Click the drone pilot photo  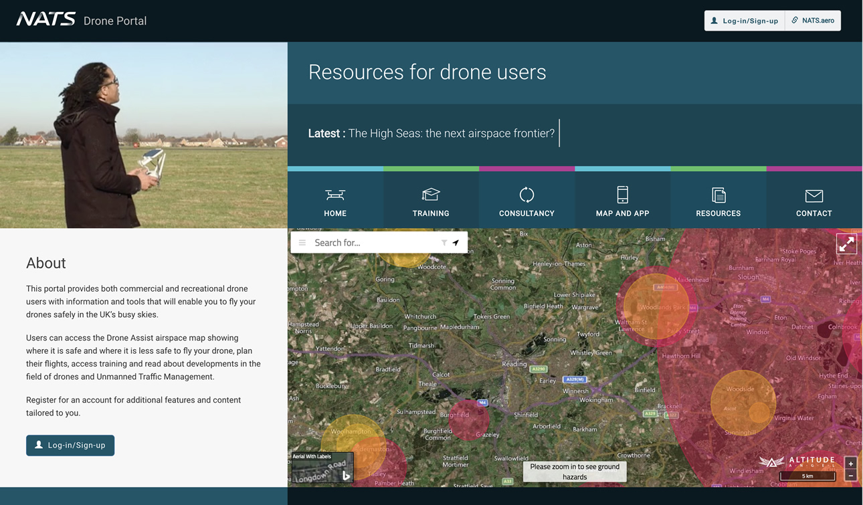tap(144, 135)
